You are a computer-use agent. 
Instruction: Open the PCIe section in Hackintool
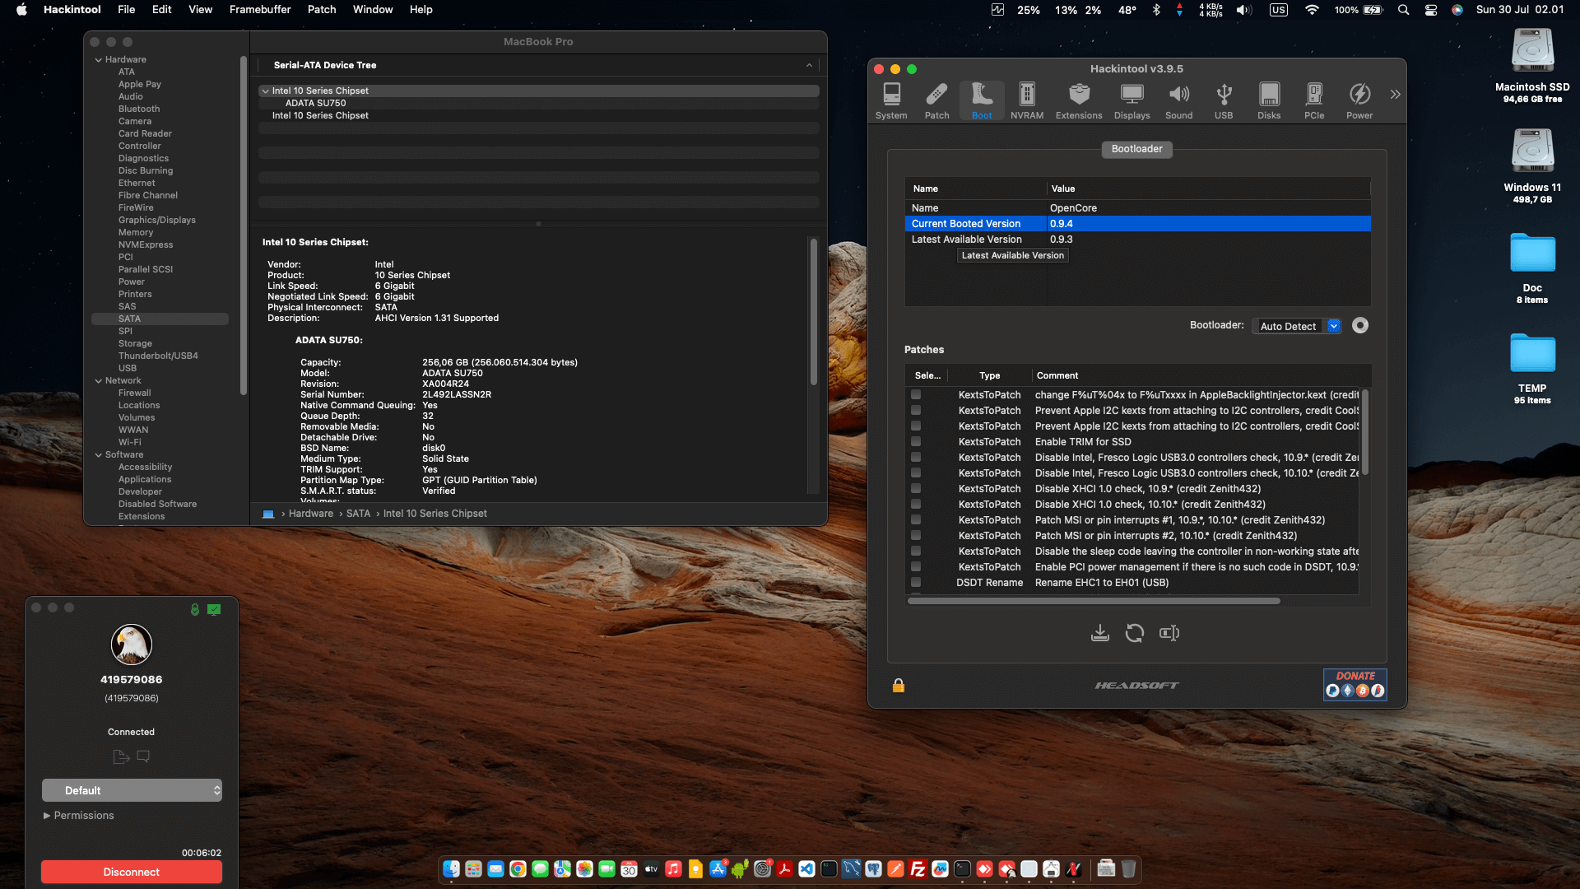click(1314, 101)
